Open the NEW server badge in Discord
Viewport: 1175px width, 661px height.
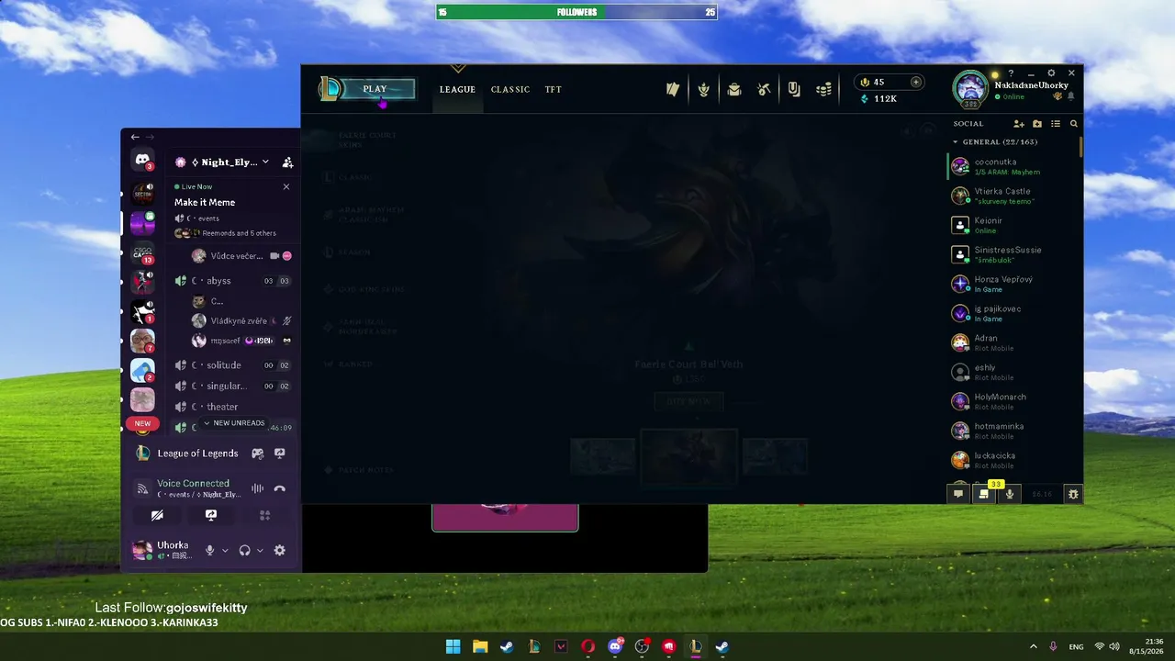142,424
